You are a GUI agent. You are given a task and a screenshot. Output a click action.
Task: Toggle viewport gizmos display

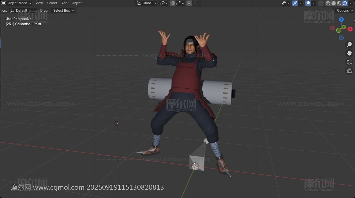pyautogui.click(x=295, y=3)
